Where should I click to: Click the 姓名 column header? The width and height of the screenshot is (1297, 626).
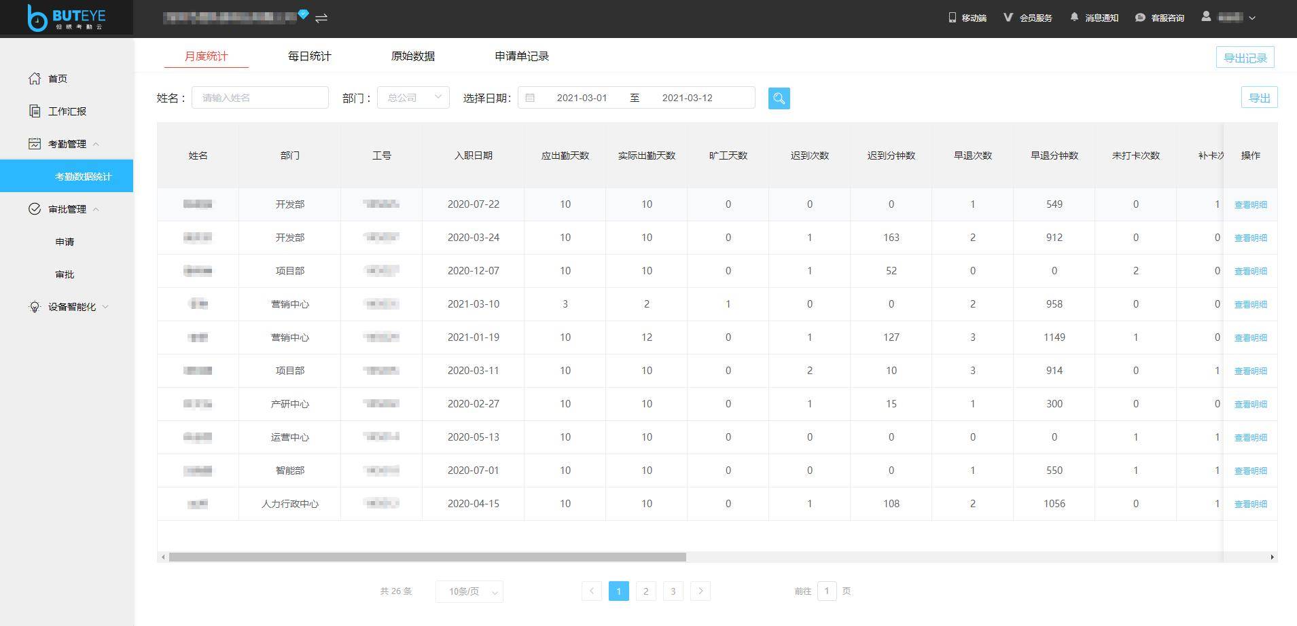(x=198, y=155)
